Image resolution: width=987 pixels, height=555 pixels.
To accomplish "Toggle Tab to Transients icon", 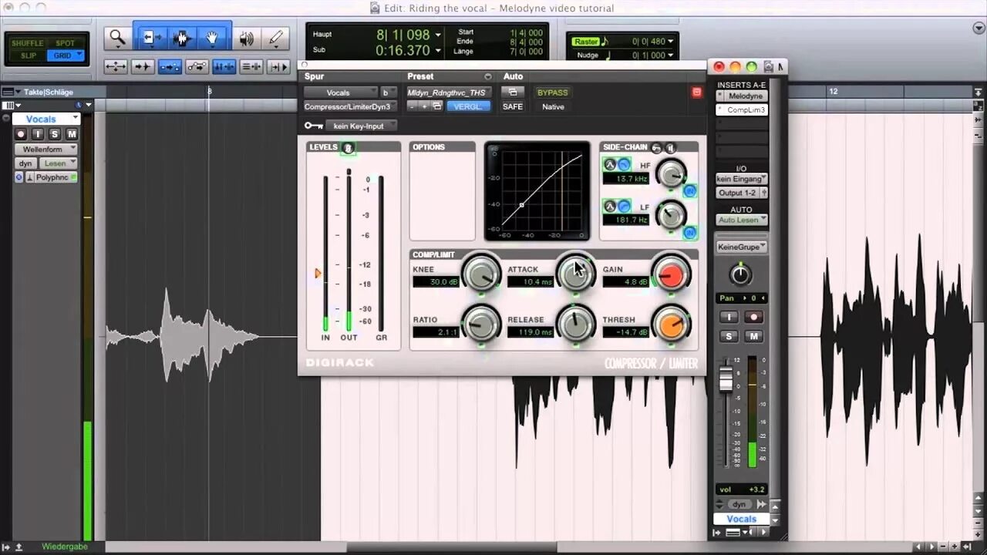I will point(143,67).
